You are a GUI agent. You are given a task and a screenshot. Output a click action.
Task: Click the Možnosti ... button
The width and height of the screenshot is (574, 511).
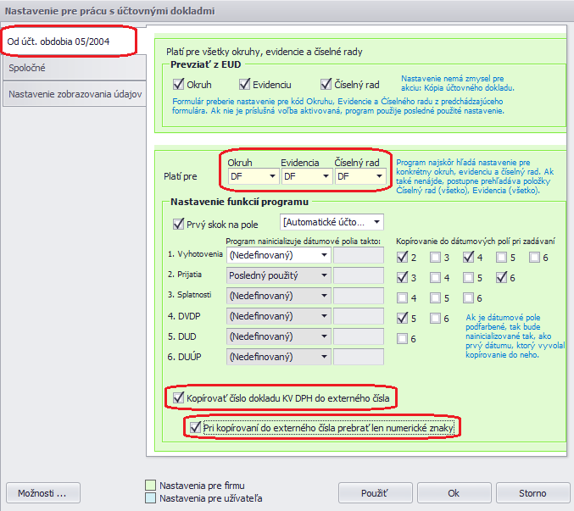coord(42,492)
